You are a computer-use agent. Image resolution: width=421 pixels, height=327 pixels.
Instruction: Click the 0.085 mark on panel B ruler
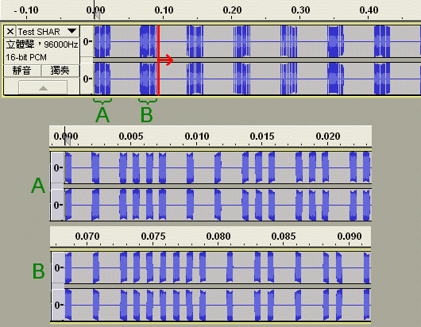(284, 237)
